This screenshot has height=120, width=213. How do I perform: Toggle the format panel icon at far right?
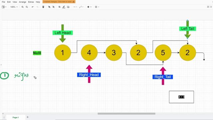pyautogui.click(x=211, y=7)
